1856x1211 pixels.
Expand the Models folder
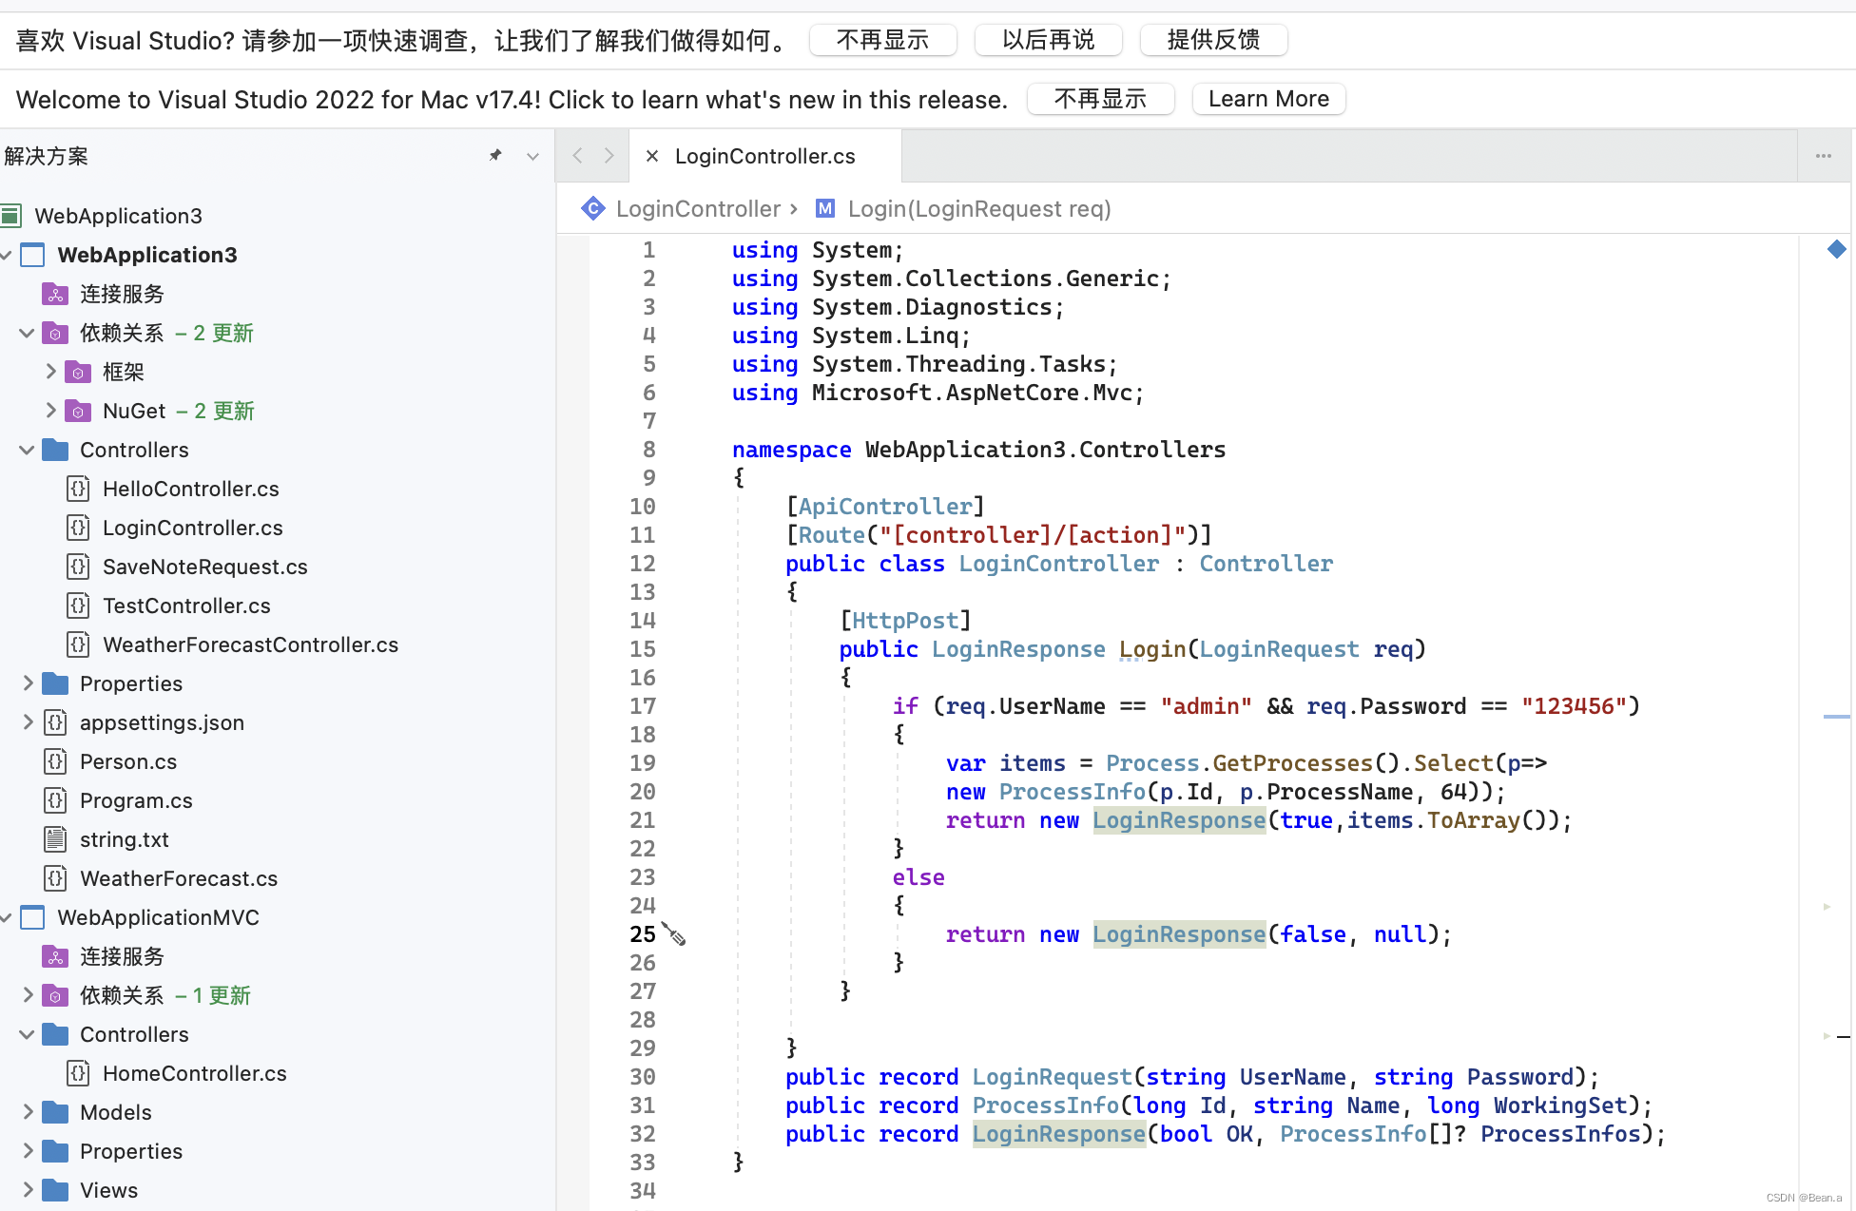pyautogui.click(x=28, y=1112)
